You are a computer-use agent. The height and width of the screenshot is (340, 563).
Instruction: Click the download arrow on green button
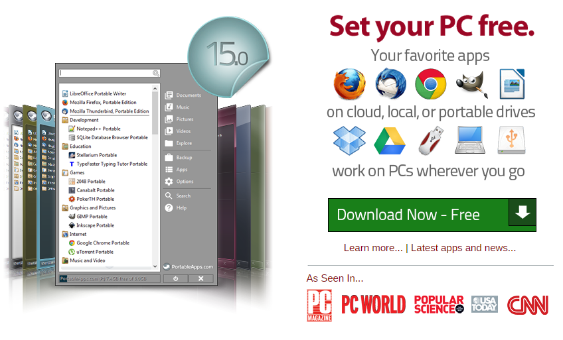tap(523, 212)
